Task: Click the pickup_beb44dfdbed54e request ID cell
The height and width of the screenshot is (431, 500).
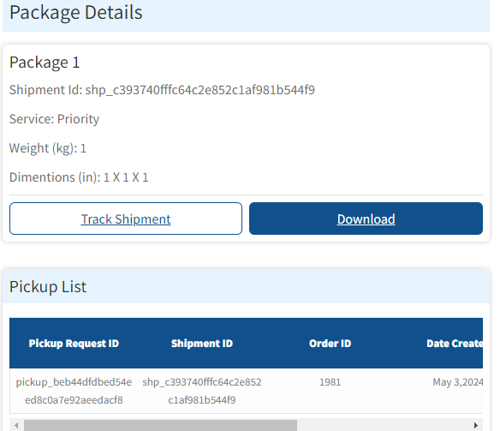Action: pos(74,391)
